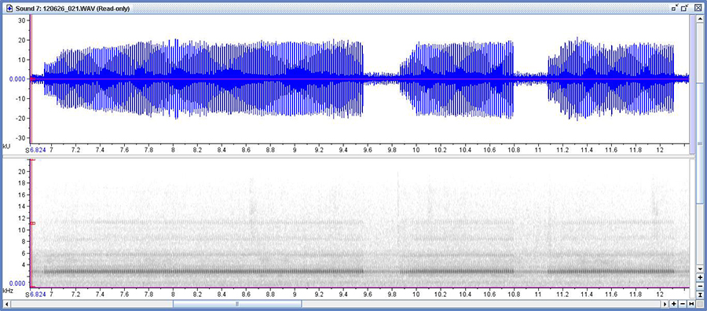Select the red frequency marker near 11 kHz

[x=32, y=223]
